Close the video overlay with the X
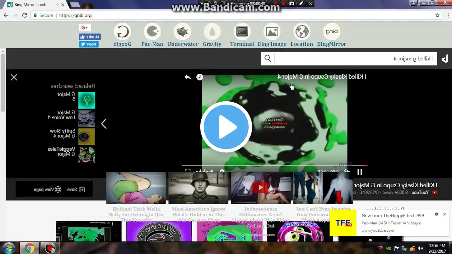Screen dimensions: 452x254 14,77
